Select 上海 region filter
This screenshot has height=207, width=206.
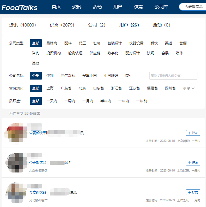(50, 88)
